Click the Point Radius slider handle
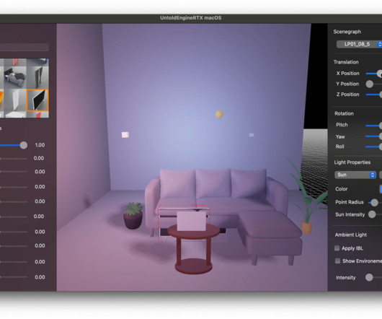Viewport: 382px width, 319px height. pyautogui.click(x=375, y=202)
